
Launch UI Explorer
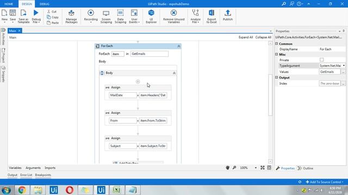[151, 16]
